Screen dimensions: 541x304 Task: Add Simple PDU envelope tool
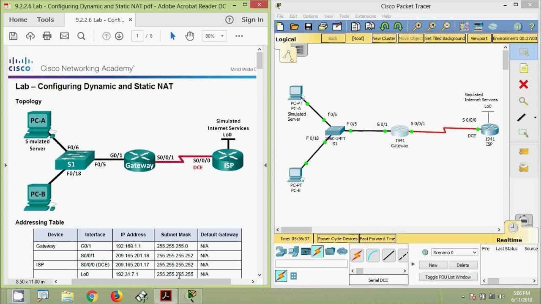(x=524, y=152)
